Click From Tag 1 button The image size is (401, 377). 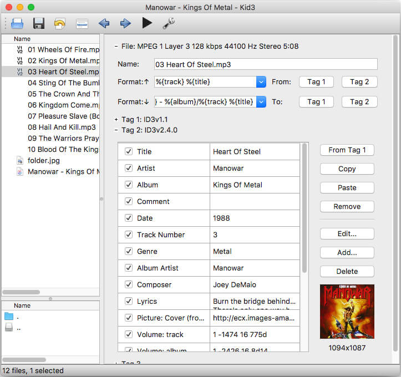pos(316,82)
